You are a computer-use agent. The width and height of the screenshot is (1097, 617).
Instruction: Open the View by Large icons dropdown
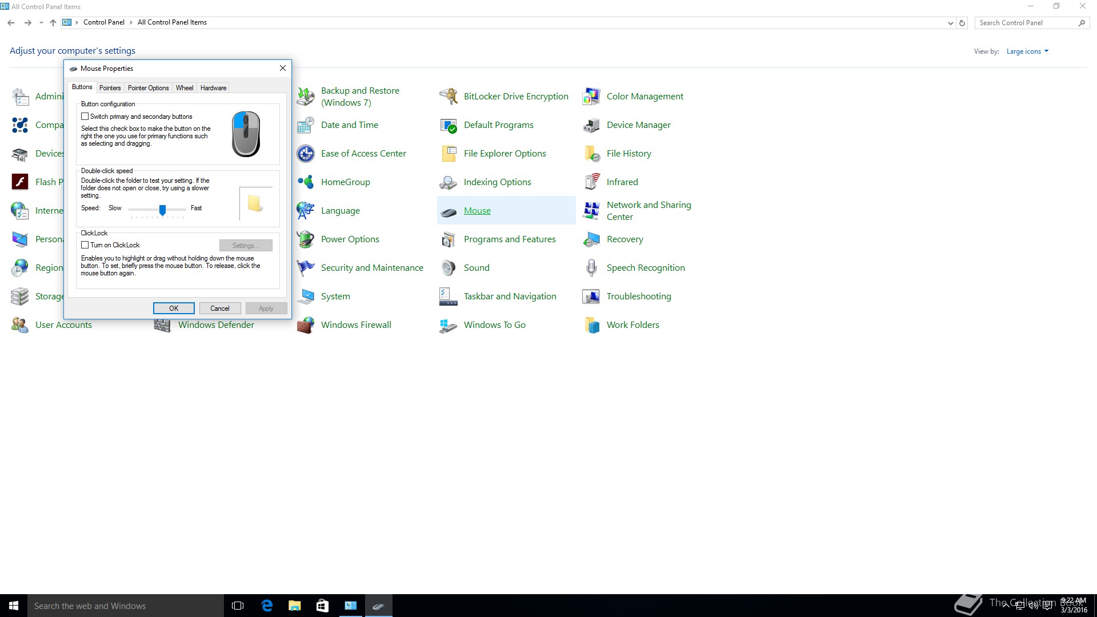[x=1027, y=51]
